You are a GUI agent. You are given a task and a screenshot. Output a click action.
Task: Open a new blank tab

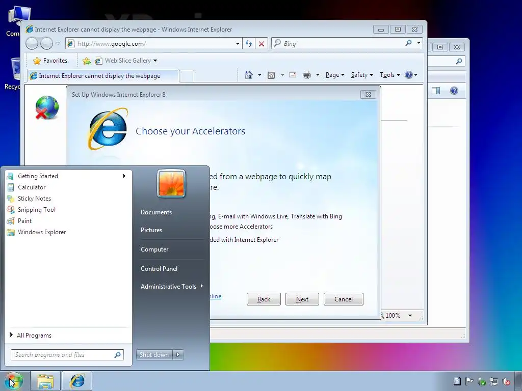[187, 76]
